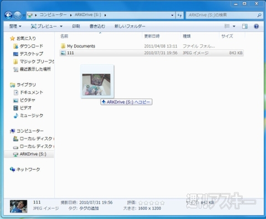Go back with the Back arrow button
The image size is (266, 219).
pos(8,15)
